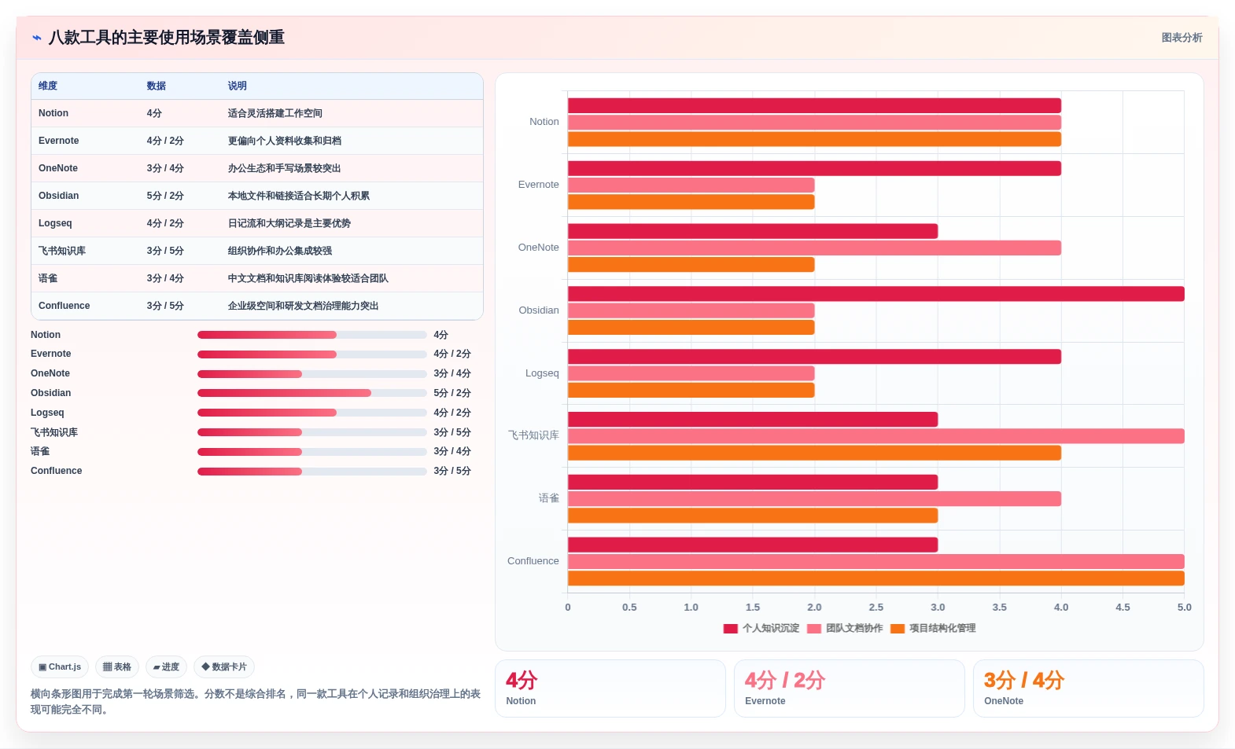Click Confluence's orange 项目结构化管理 chart bar
1235x749 pixels.
point(876,578)
